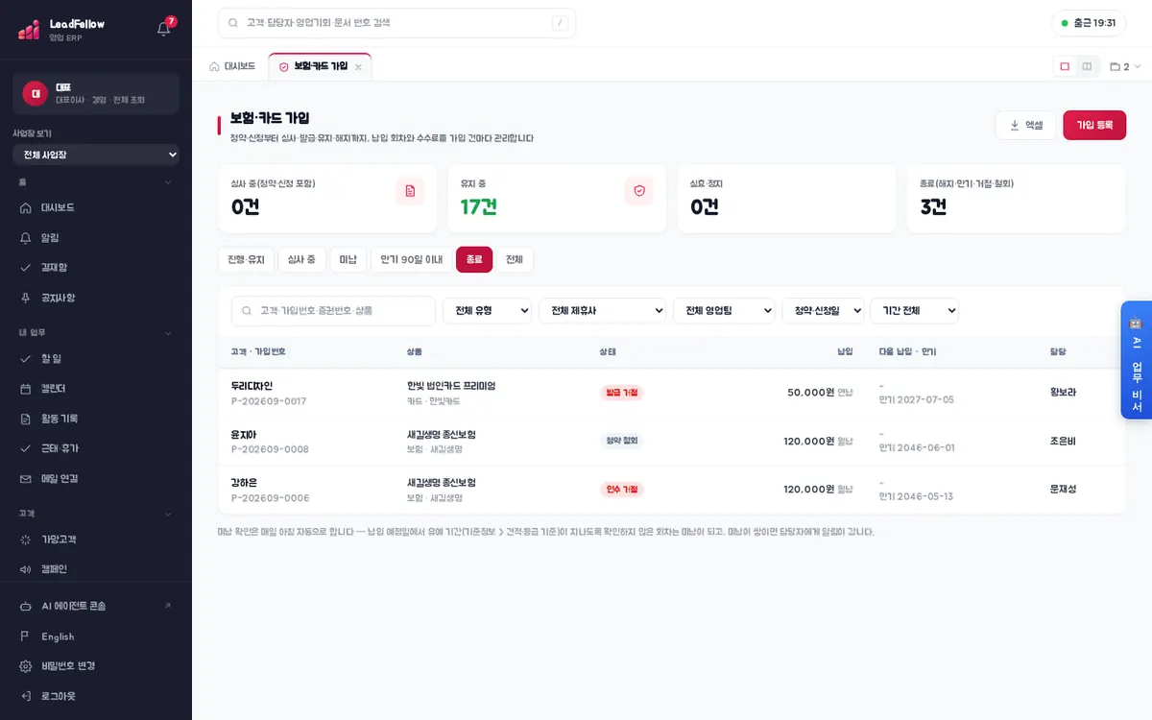Open the notification bell with badge 7

[x=163, y=28]
